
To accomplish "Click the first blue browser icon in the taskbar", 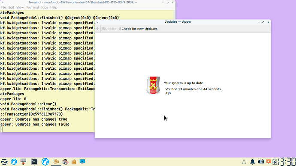I will click(14, 162).
